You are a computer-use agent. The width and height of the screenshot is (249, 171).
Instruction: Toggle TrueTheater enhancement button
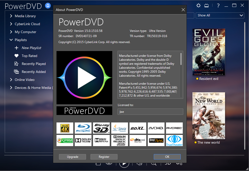pyautogui.click(x=109, y=164)
